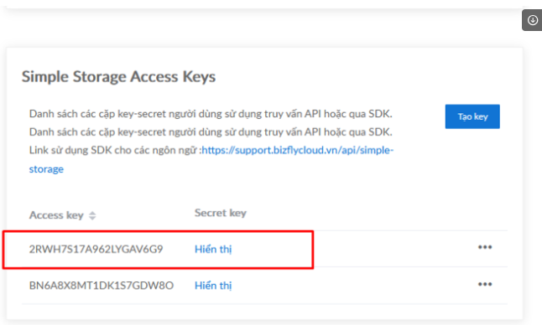Click the Tạo key button
This screenshot has height=325, width=542.
[x=472, y=116]
